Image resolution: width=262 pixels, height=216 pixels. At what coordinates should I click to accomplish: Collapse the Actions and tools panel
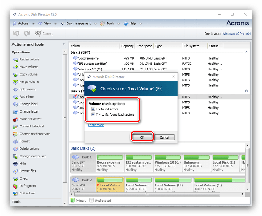click(63, 44)
